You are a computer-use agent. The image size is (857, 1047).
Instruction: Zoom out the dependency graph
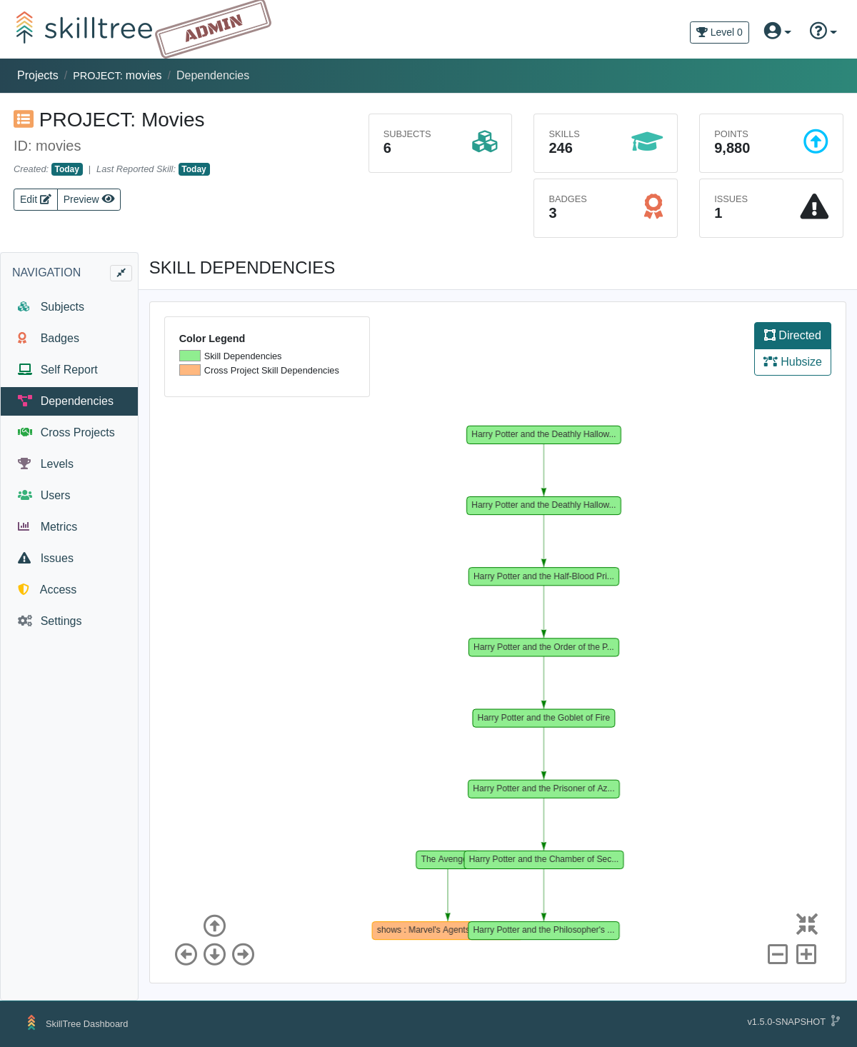point(778,954)
